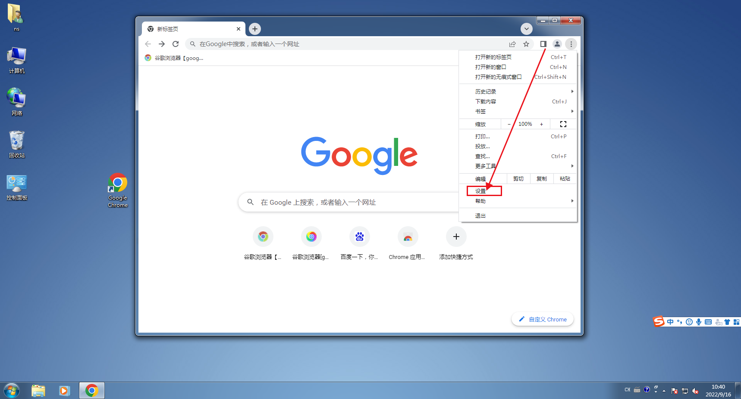Select the 回收站 recycle bin icon
This screenshot has height=399, width=741.
pyautogui.click(x=16, y=144)
